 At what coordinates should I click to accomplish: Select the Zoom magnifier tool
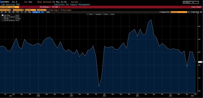click(x=112, y=14)
